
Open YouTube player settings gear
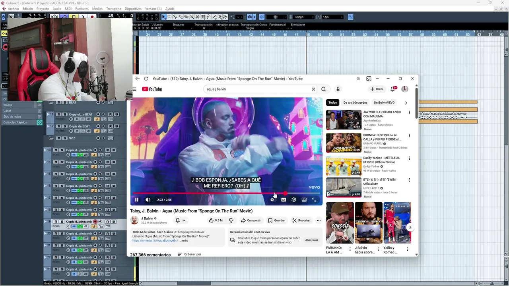point(293,200)
